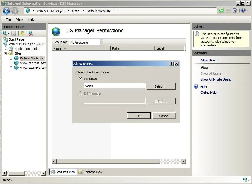Click right arrow of permissions list scrollbar

pos(184,162)
